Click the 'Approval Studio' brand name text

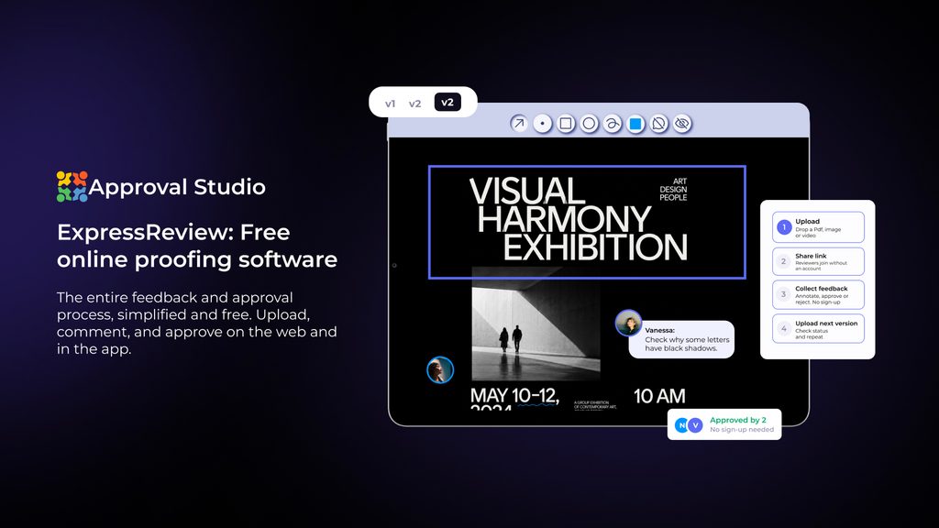pyautogui.click(x=177, y=187)
